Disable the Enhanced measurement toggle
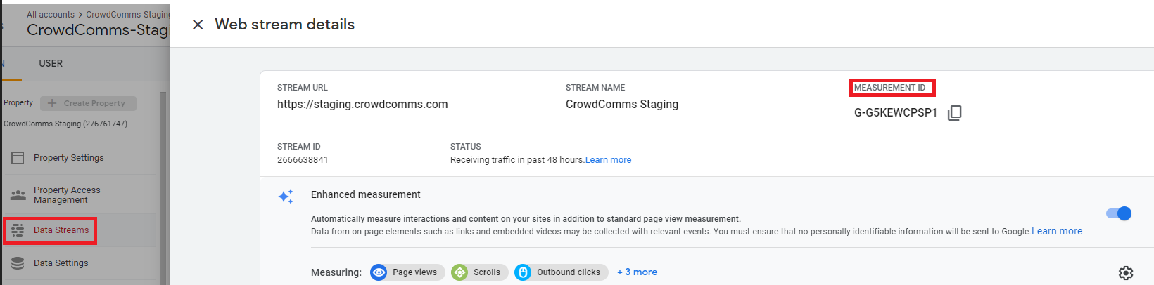Image resolution: width=1154 pixels, height=285 pixels. pyautogui.click(x=1118, y=213)
